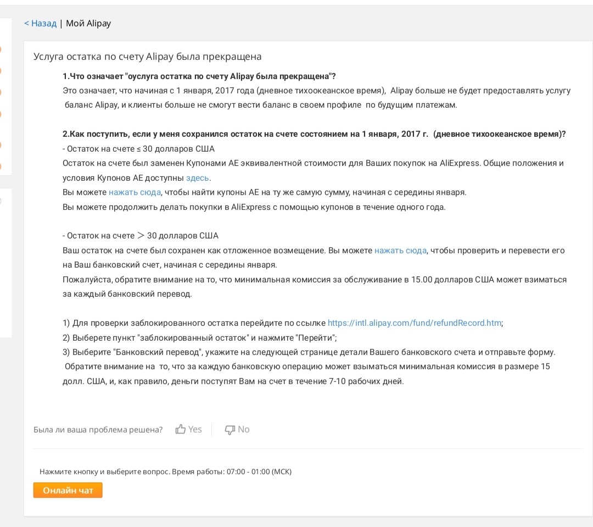
Task: Click нажать сюда to check deferred refund
Action: [x=400, y=251]
